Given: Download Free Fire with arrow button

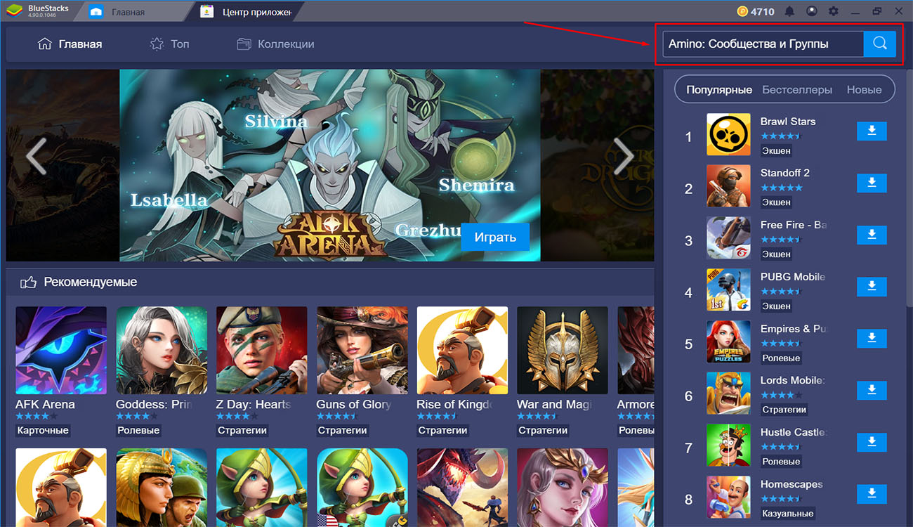Looking at the screenshot, I should click(872, 235).
